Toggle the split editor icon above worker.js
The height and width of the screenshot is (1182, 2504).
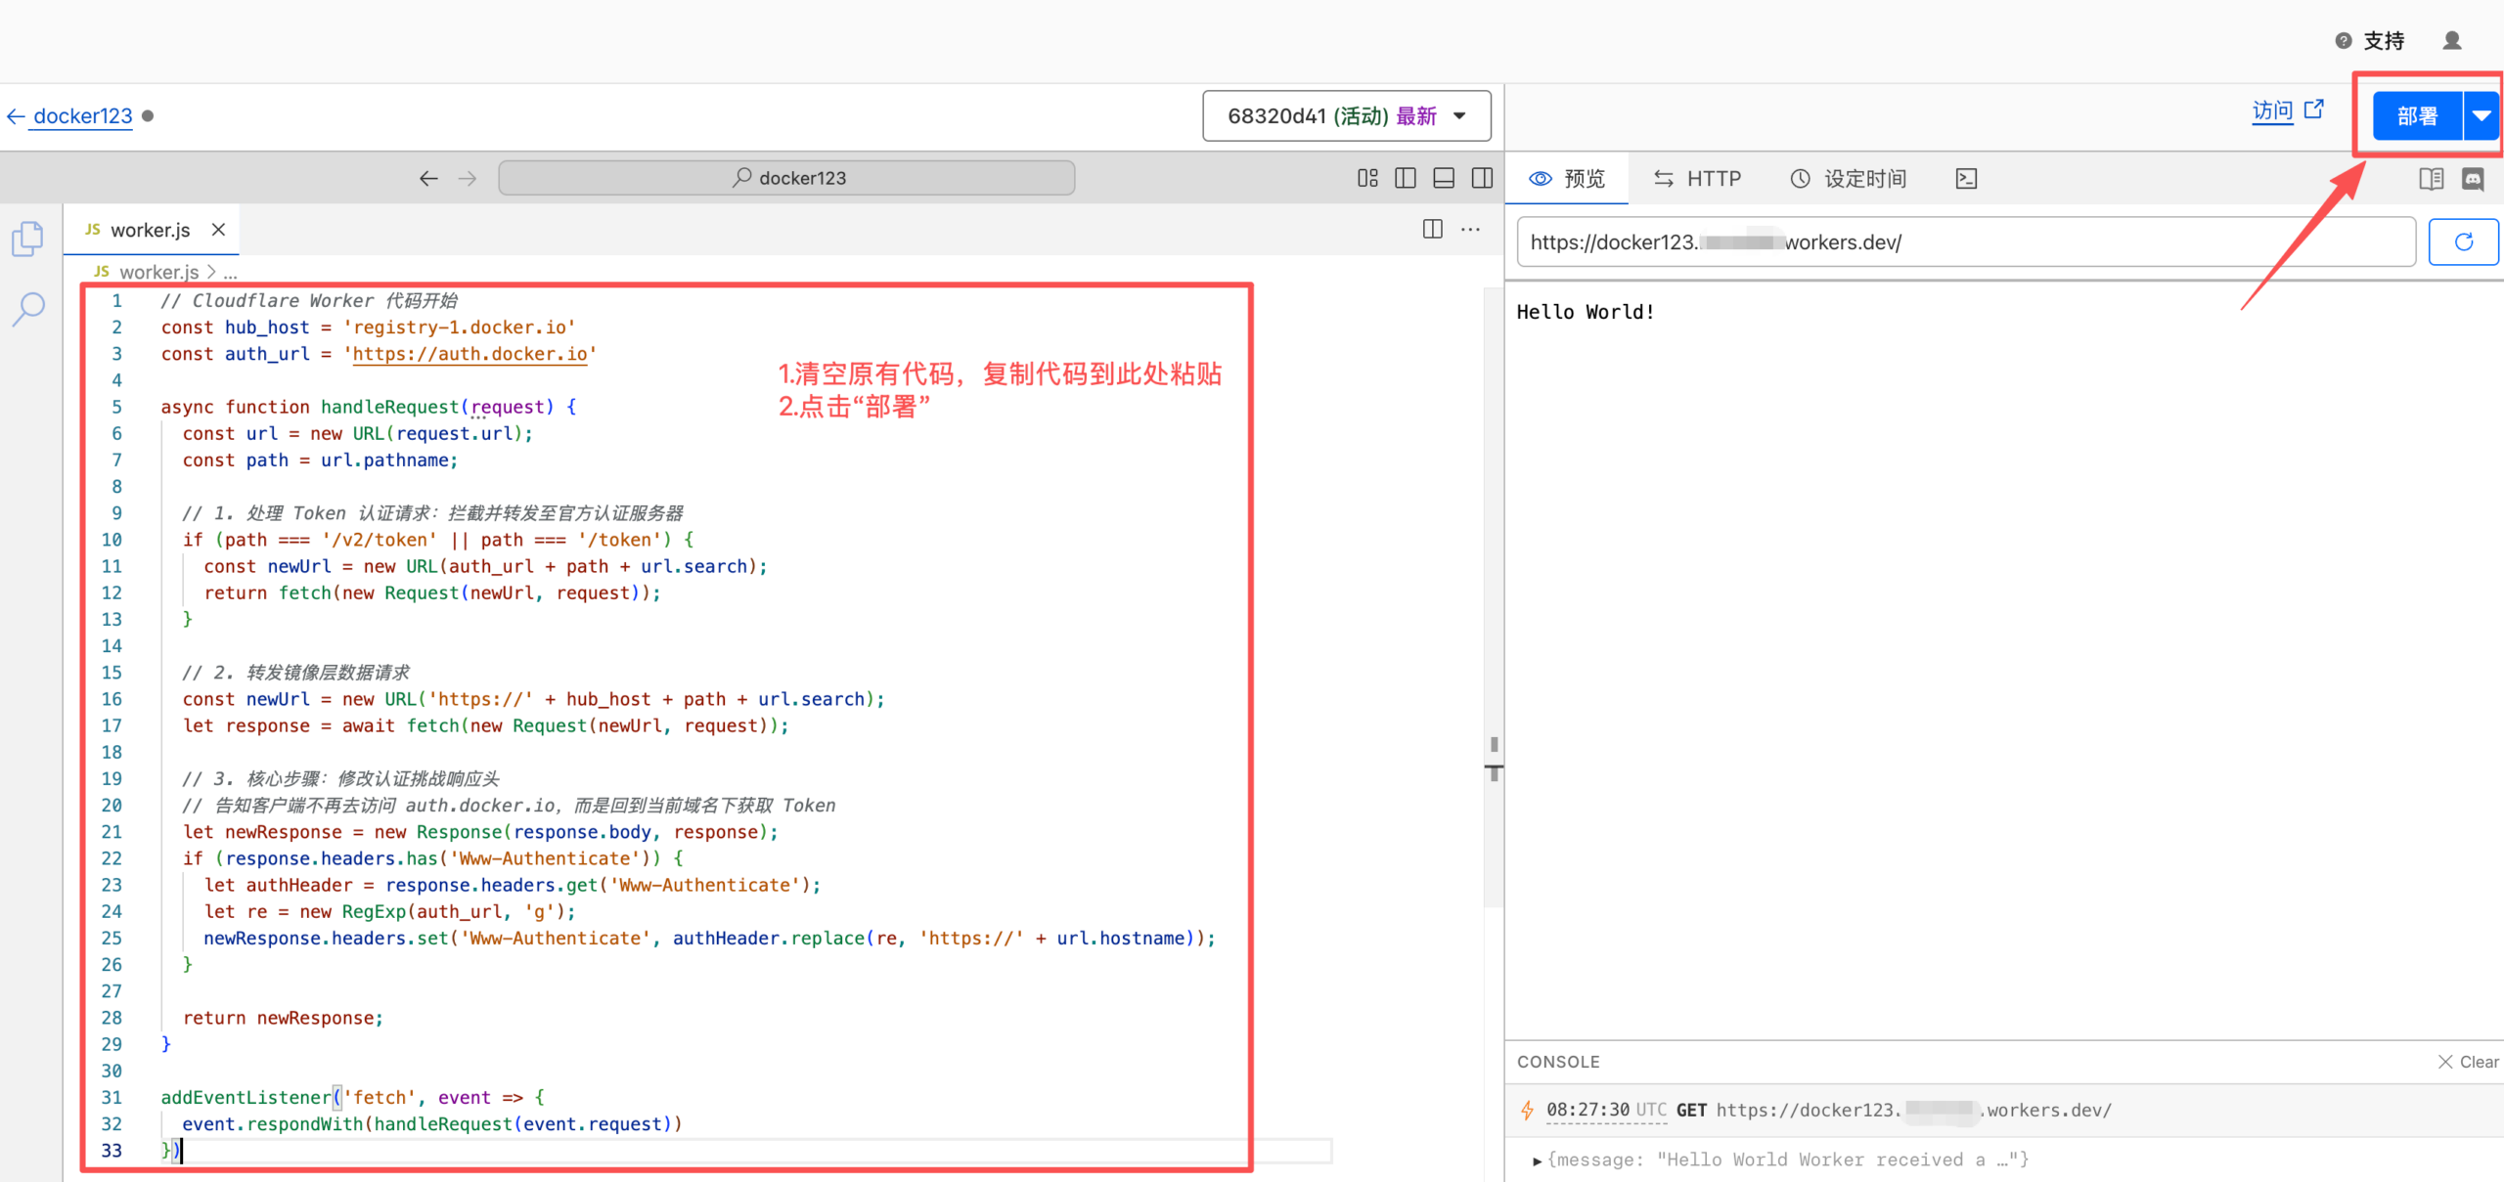(1432, 229)
